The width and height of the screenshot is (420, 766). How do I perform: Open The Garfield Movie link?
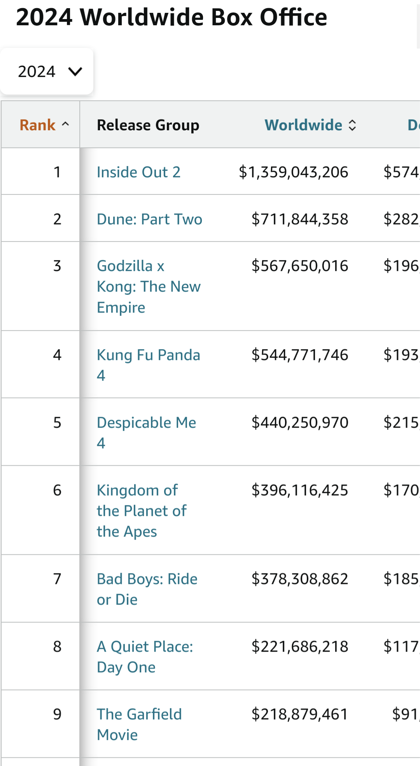[x=139, y=715]
